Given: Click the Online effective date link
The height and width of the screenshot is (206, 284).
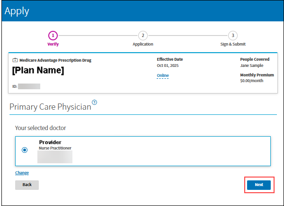Looking at the screenshot, I should click(163, 75).
